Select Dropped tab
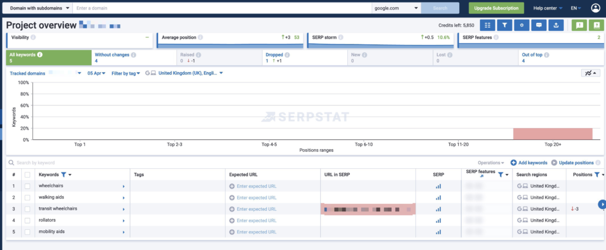606x250 pixels. point(305,57)
